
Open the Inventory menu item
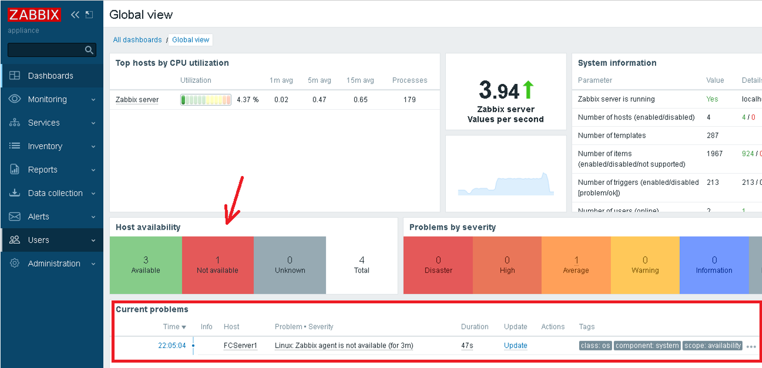click(x=52, y=146)
